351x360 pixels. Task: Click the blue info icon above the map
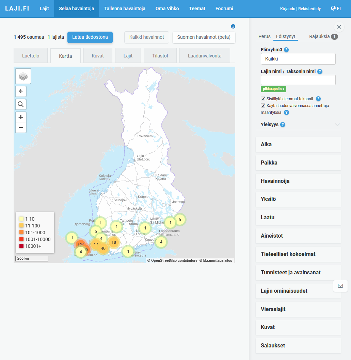tap(233, 27)
